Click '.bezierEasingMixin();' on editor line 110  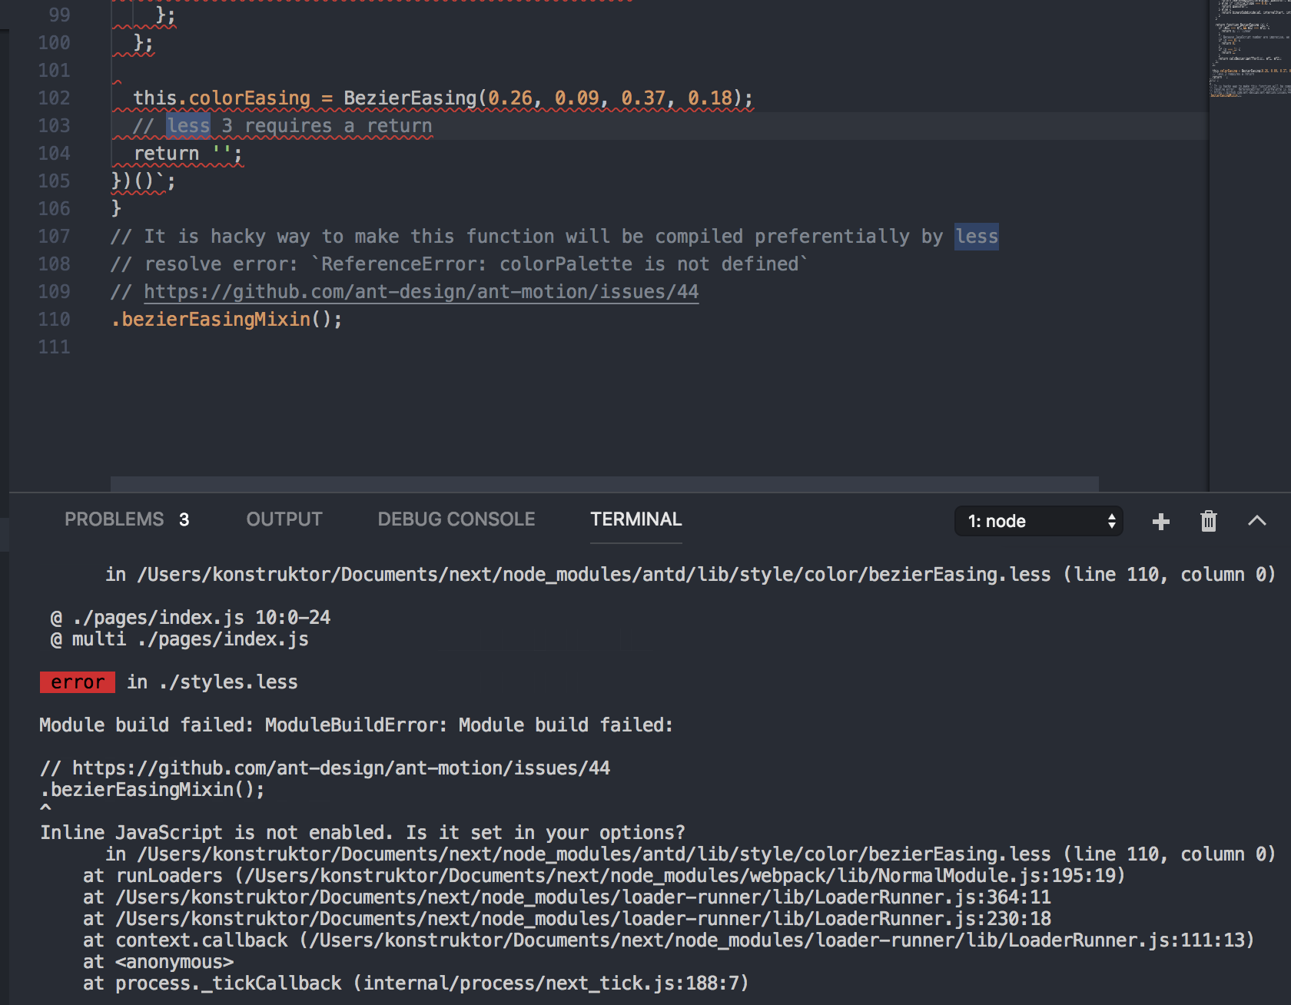point(227,320)
